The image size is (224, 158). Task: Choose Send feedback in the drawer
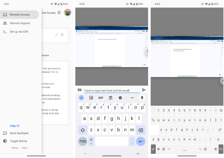pyautogui.click(x=19, y=133)
